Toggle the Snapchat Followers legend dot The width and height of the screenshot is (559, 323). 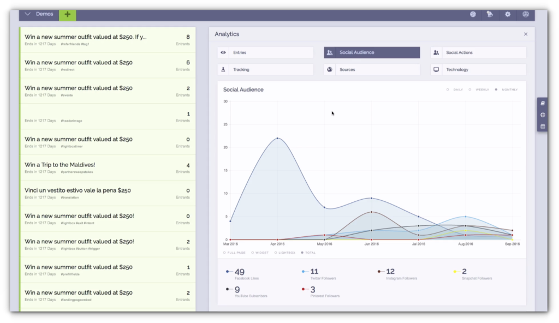coord(455,272)
